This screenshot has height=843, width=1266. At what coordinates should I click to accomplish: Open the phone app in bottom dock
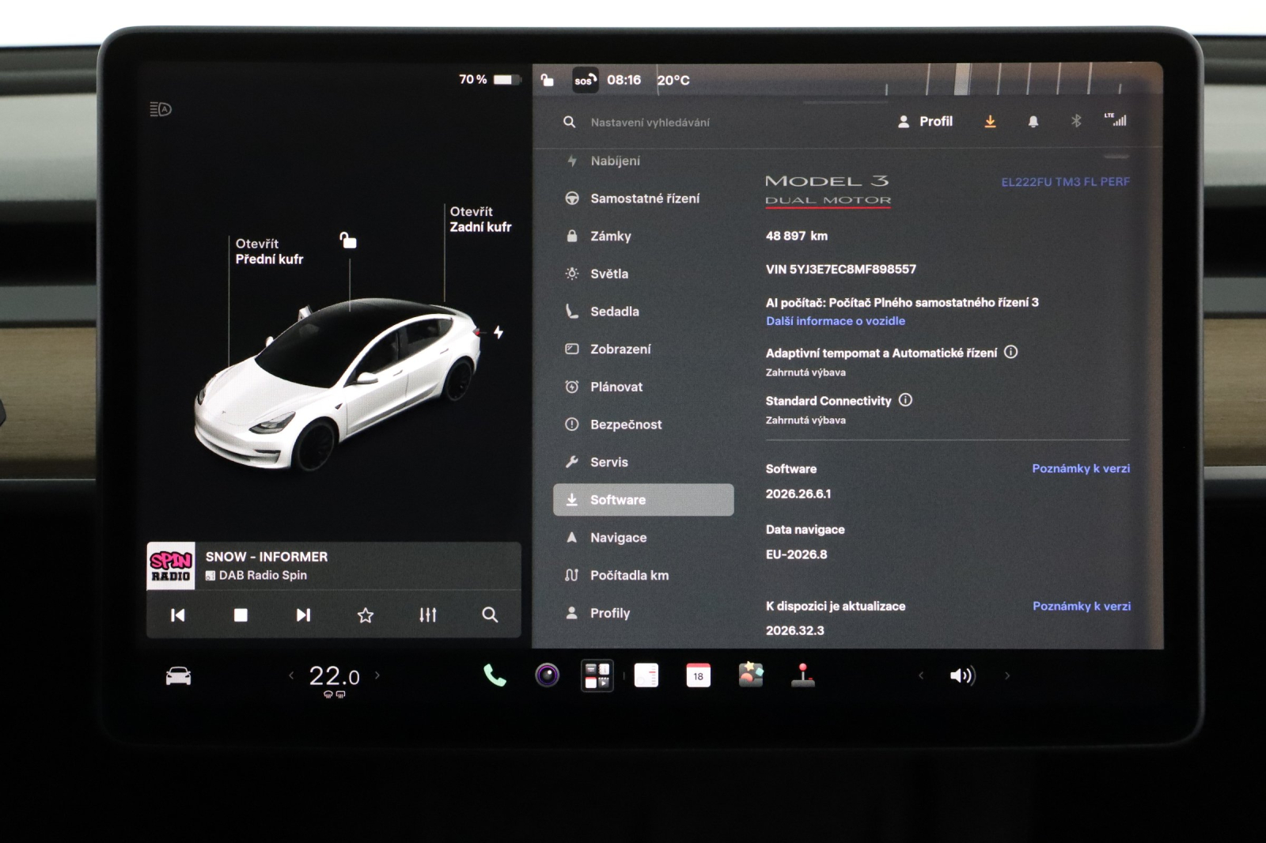(495, 675)
